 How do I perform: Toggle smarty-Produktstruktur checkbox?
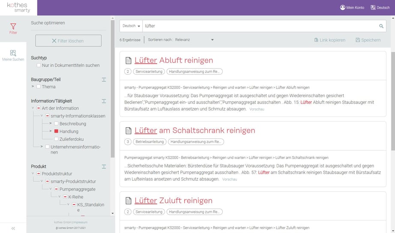tap(48, 181)
